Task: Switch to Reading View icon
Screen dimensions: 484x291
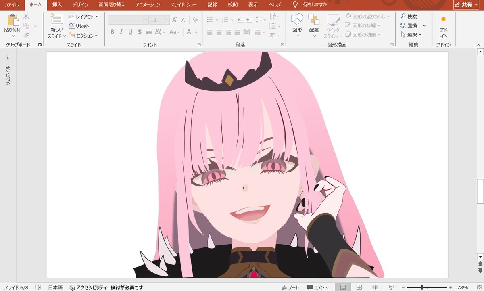Action: (x=375, y=287)
